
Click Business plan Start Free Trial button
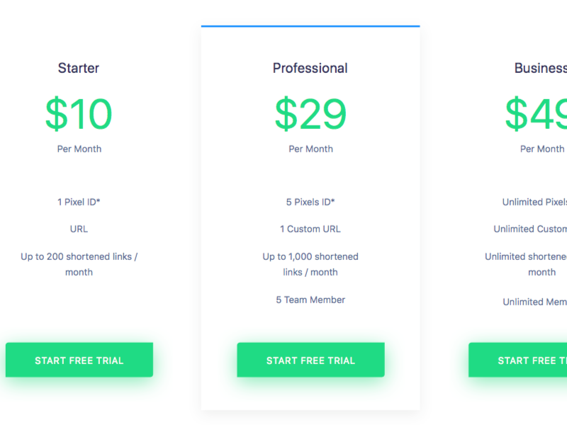(518, 360)
